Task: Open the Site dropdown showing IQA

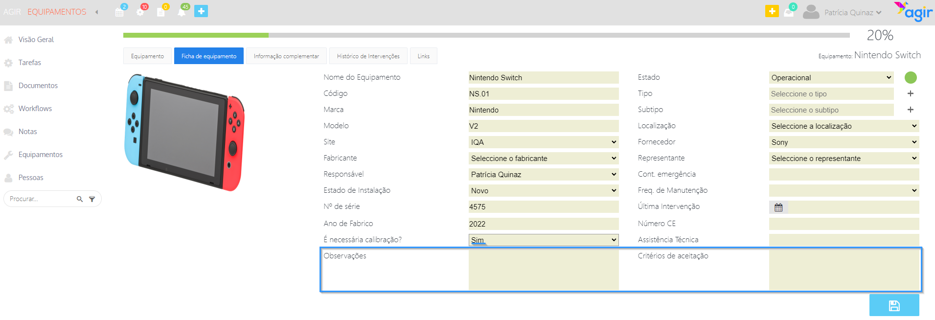Action: 544,142
